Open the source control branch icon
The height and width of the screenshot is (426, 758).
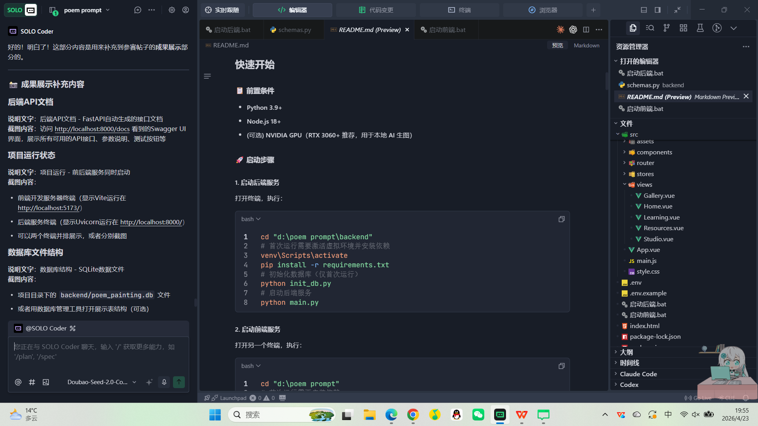[x=667, y=28]
